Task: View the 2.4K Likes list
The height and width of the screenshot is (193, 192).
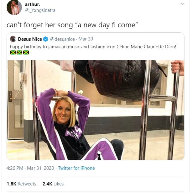Action: (53, 184)
